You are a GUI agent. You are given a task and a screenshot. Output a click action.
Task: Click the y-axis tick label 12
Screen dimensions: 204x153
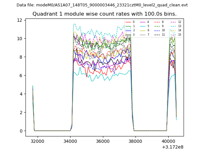click(x=20, y=20)
